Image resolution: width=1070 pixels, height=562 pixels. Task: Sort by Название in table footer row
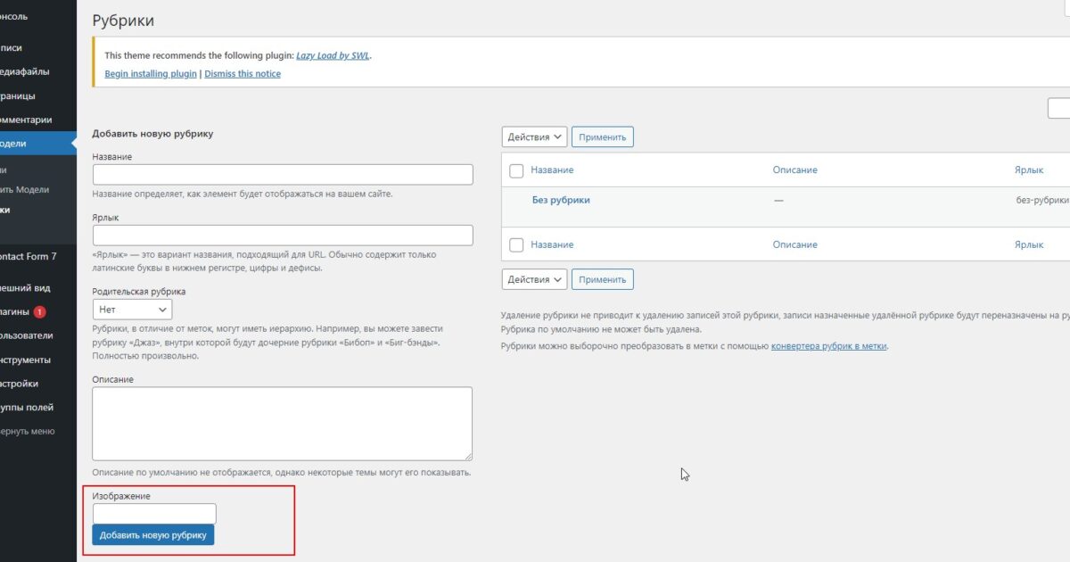tap(552, 244)
